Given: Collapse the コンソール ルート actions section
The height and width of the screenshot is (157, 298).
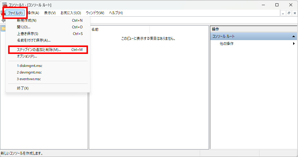Looking at the screenshot, I should click(293, 36).
